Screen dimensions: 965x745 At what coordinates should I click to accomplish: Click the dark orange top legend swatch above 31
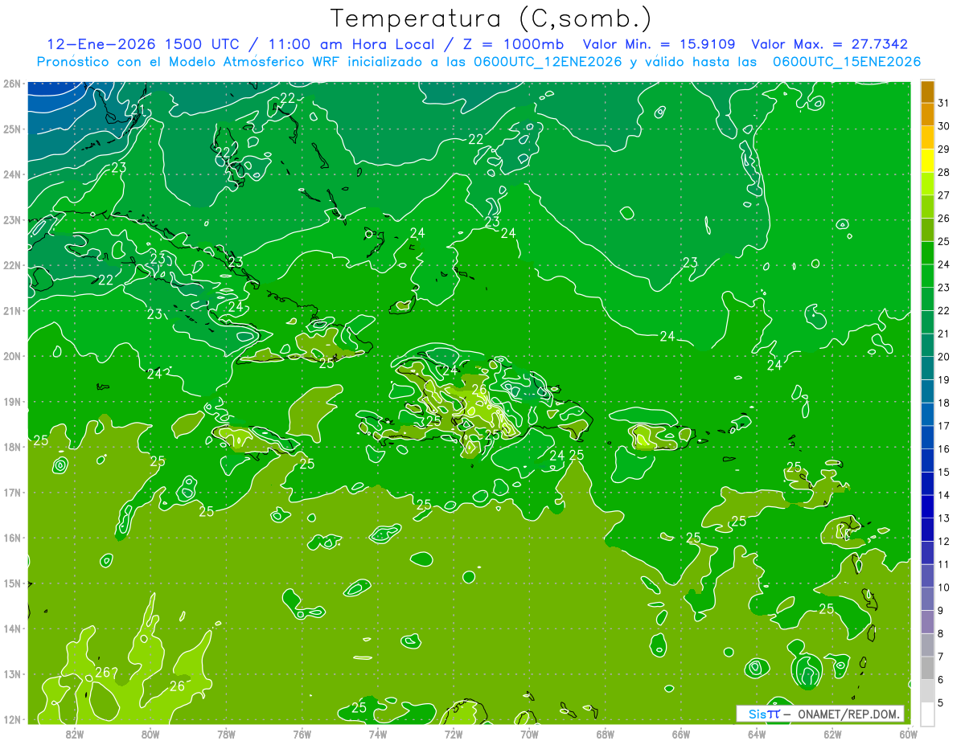[x=927, y=92]
